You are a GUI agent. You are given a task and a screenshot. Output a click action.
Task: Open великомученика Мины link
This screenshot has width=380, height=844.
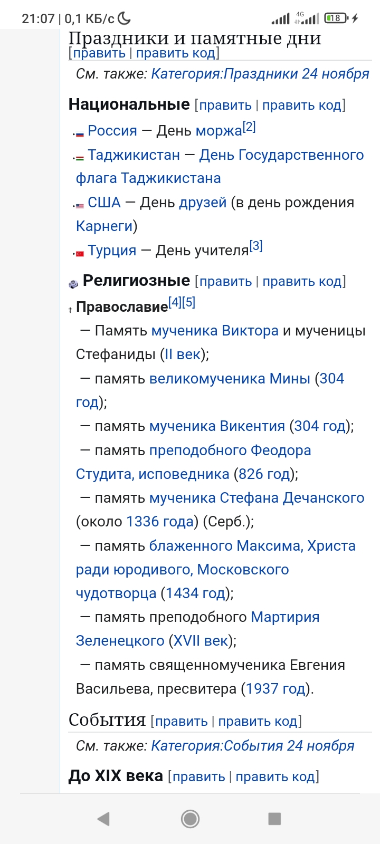[x=230, y=379]
